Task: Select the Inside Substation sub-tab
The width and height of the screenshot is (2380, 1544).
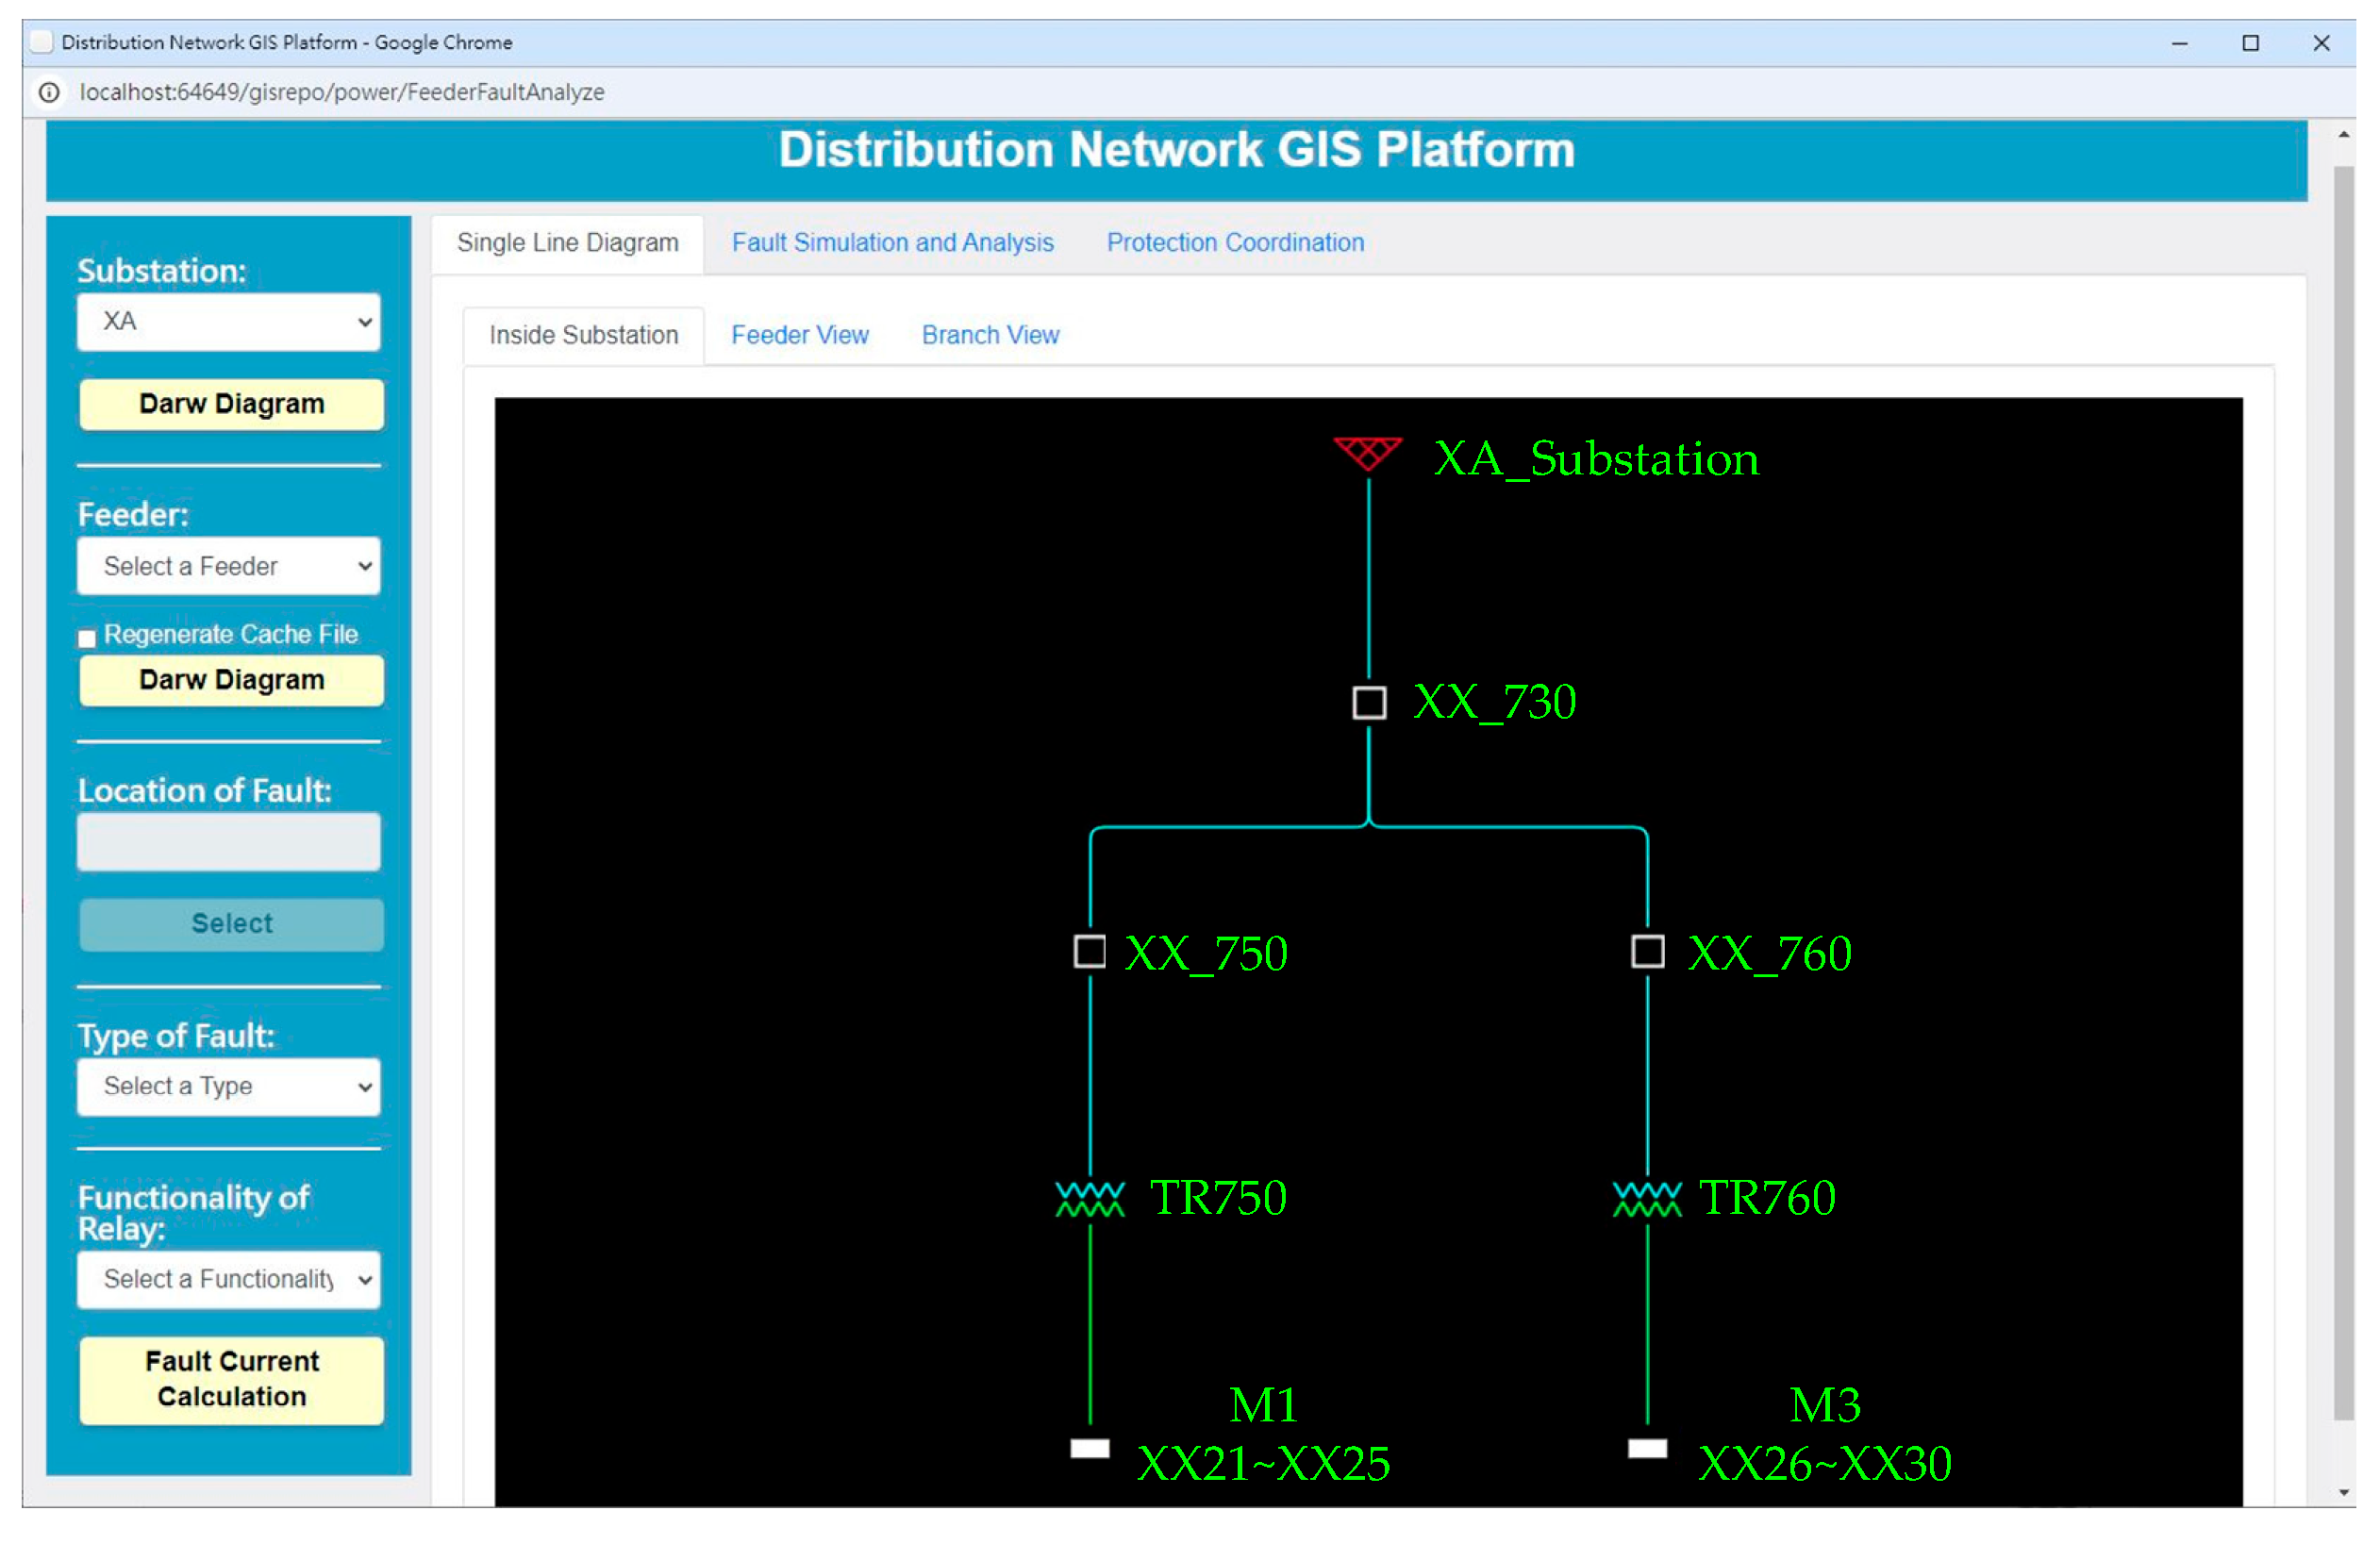Action: click(584, 335)
